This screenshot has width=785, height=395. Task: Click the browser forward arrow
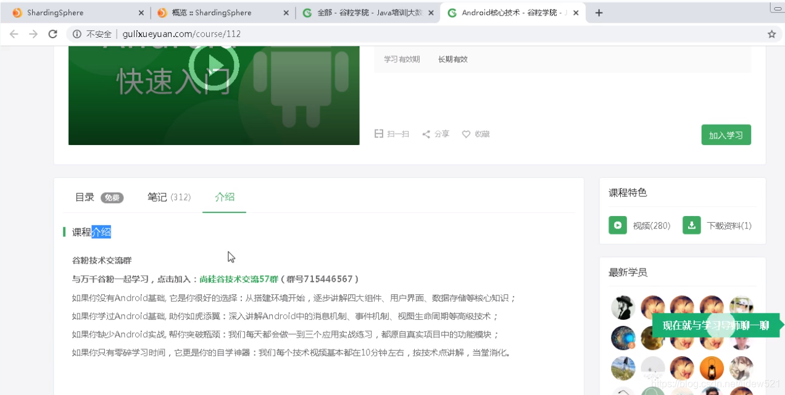[x=33, y=34]
